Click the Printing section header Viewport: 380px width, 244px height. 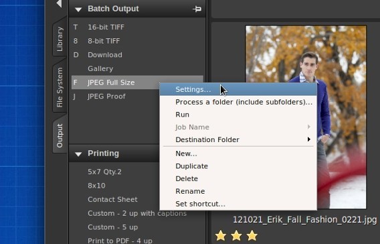coord(114,154)
